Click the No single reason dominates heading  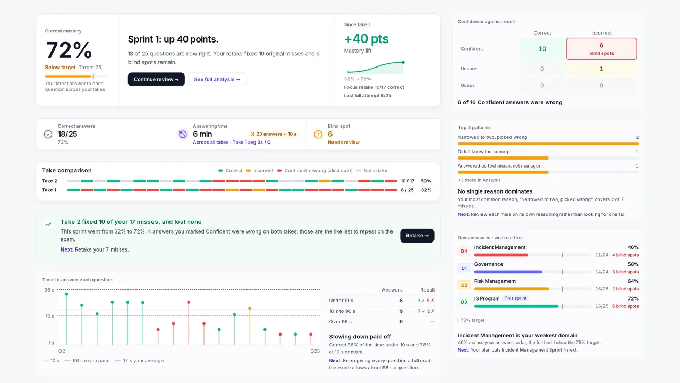[495, 191]
